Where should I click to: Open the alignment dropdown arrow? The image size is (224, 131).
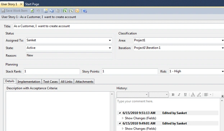click(x=210, y=95)
